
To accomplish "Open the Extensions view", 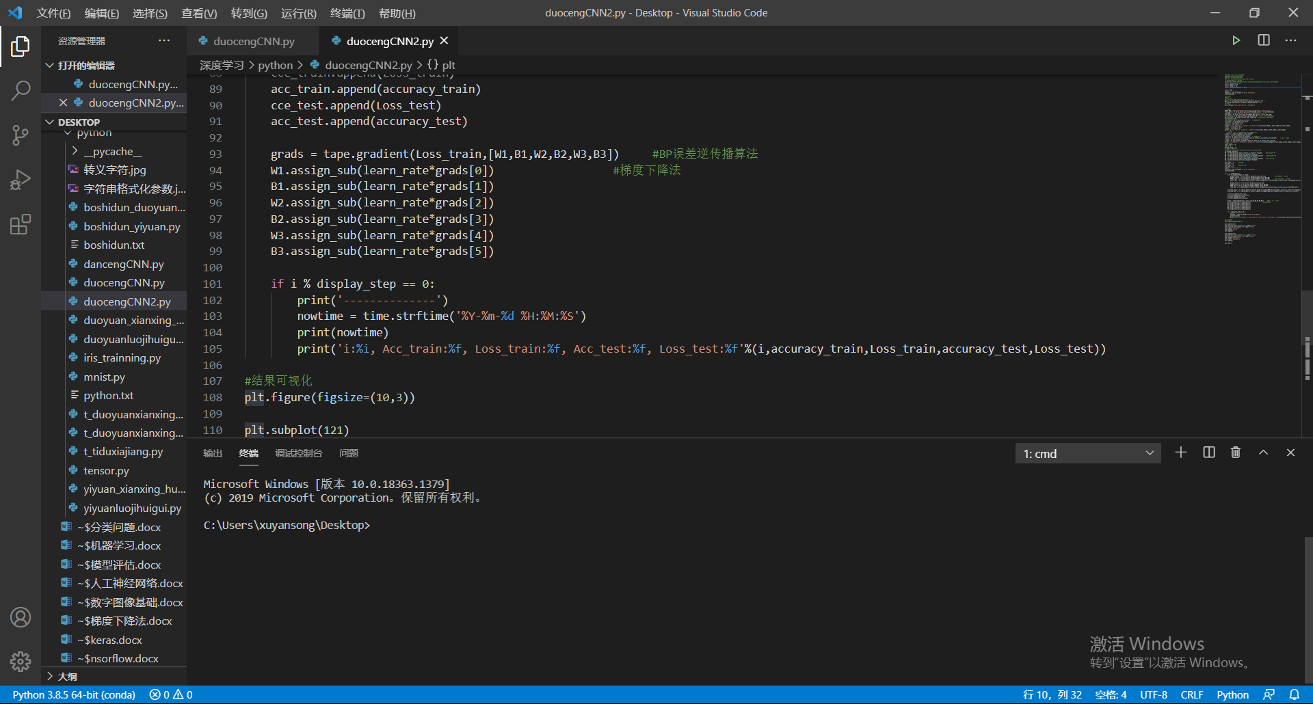I will coord(21,224).
